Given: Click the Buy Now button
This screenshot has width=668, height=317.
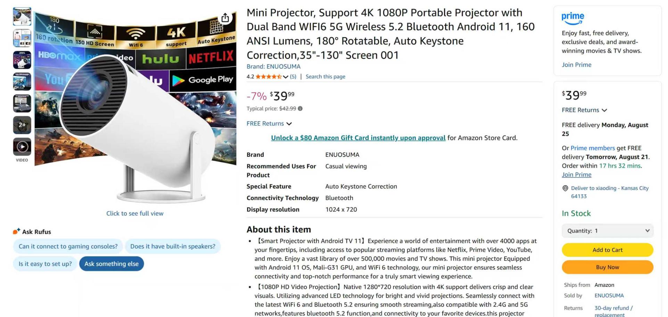Looking at the screenshot, I should [x=607, y=267].
